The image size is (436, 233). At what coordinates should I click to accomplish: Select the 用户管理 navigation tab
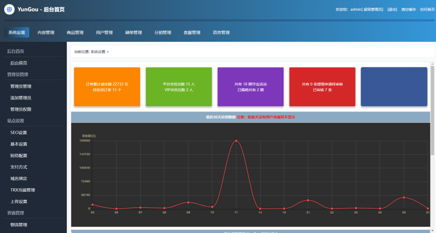coord(104,32)
